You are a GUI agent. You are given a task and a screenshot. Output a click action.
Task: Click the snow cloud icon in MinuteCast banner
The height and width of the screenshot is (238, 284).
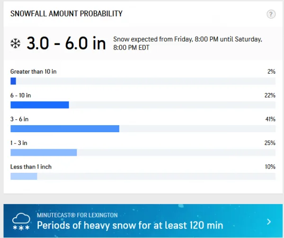pyautogui.click(x=21, y=221)
